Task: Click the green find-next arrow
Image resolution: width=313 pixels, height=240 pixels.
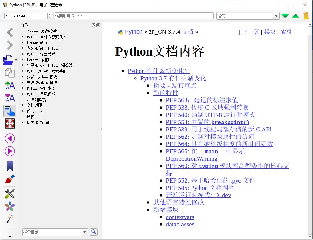Action: 285,15
